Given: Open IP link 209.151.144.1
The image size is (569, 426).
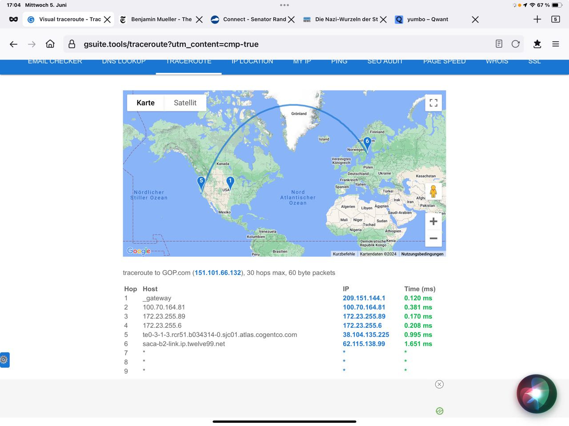Looking at the screenshot, I should 364,298.
